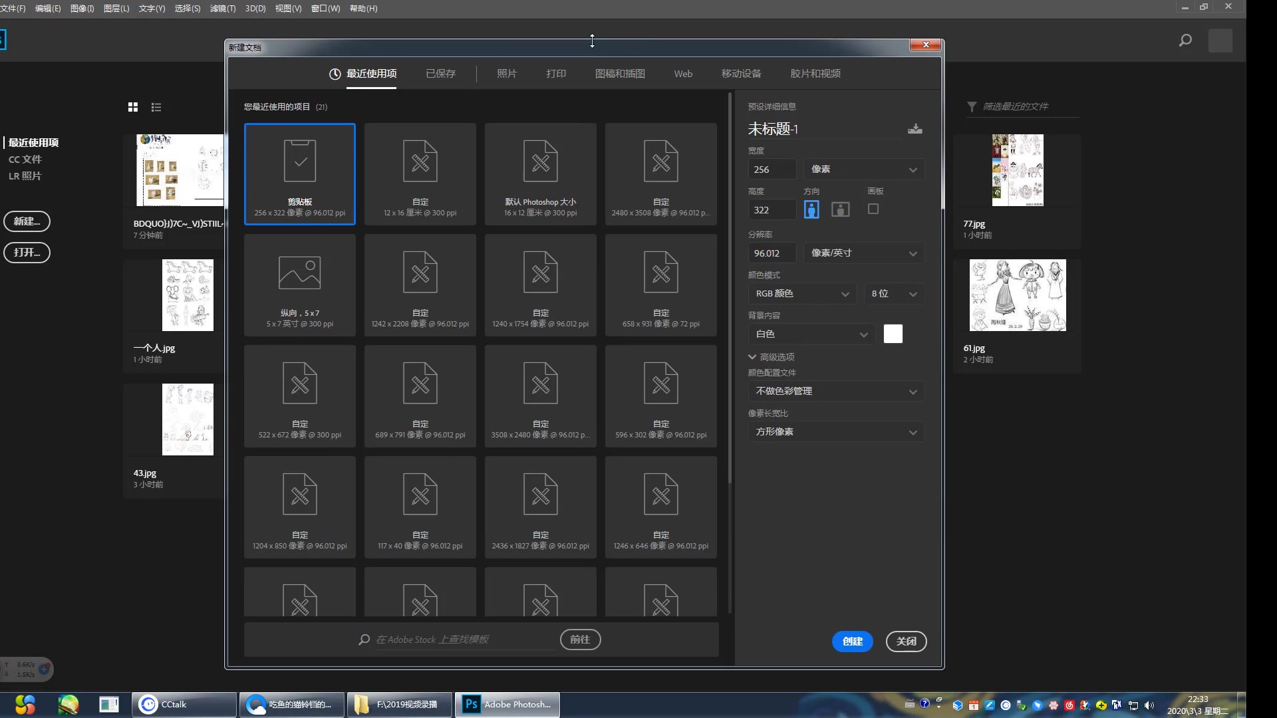Click the filter funnel icon for recent files
This screenshot has height=718, width=1277.
pyautogui.click(x=972, y=106)
